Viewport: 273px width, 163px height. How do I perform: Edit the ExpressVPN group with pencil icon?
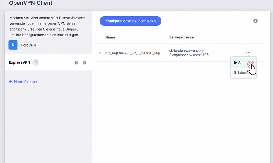pyautogui.click(x=76, y=62)
